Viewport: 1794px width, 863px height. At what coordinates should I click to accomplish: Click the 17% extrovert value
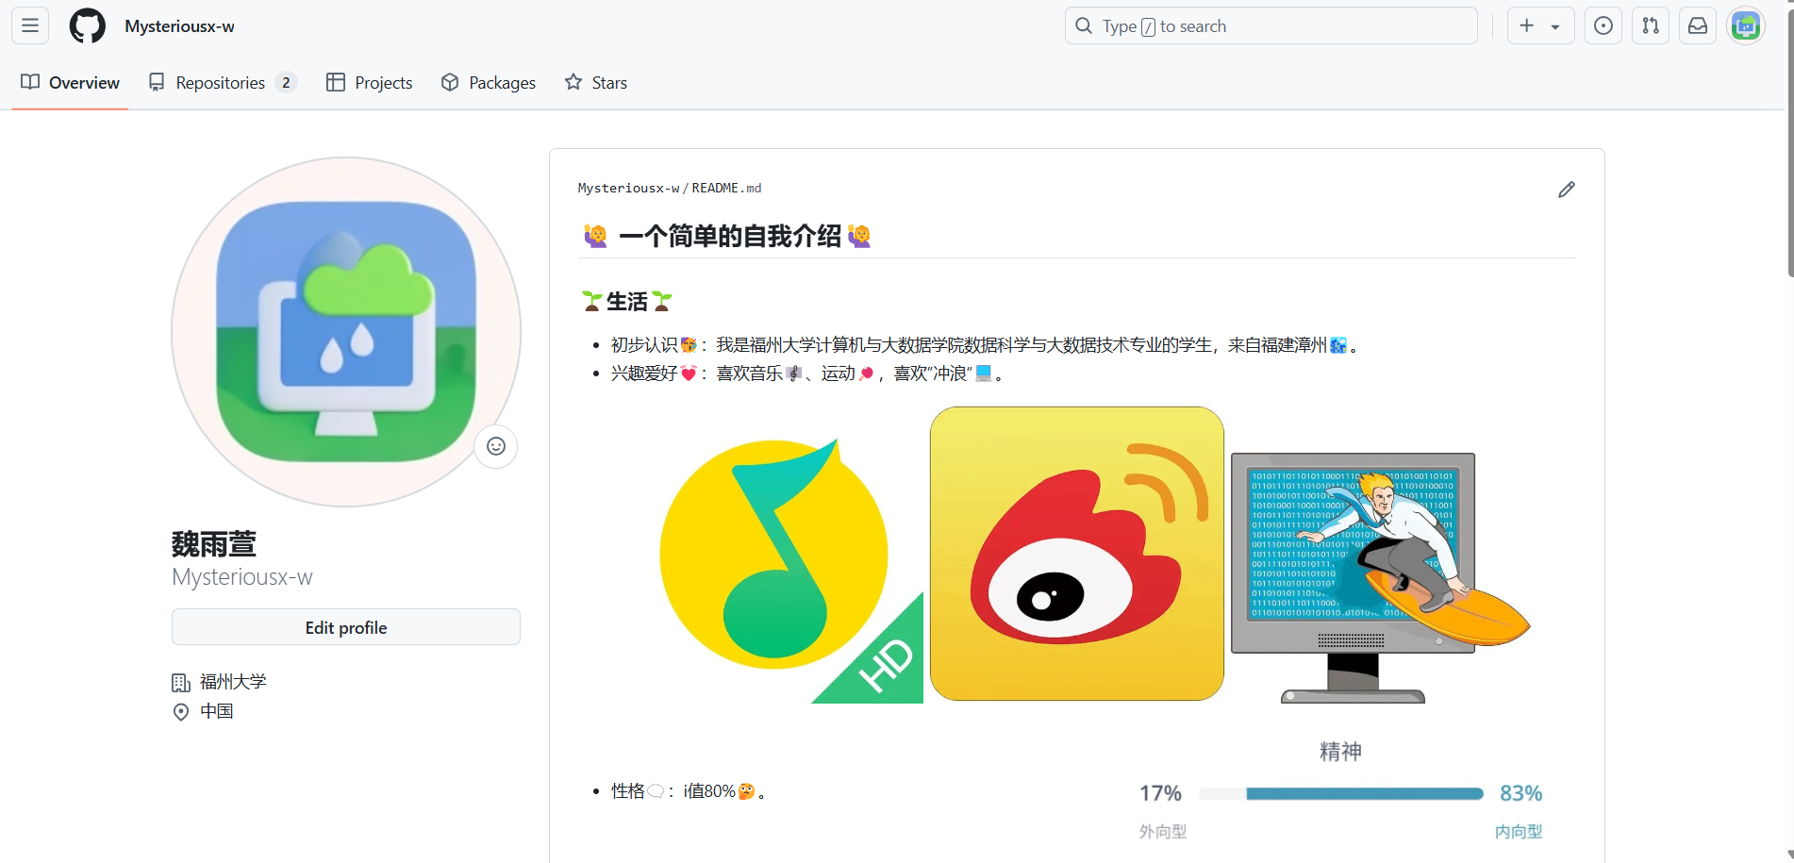click(1160, 793)
